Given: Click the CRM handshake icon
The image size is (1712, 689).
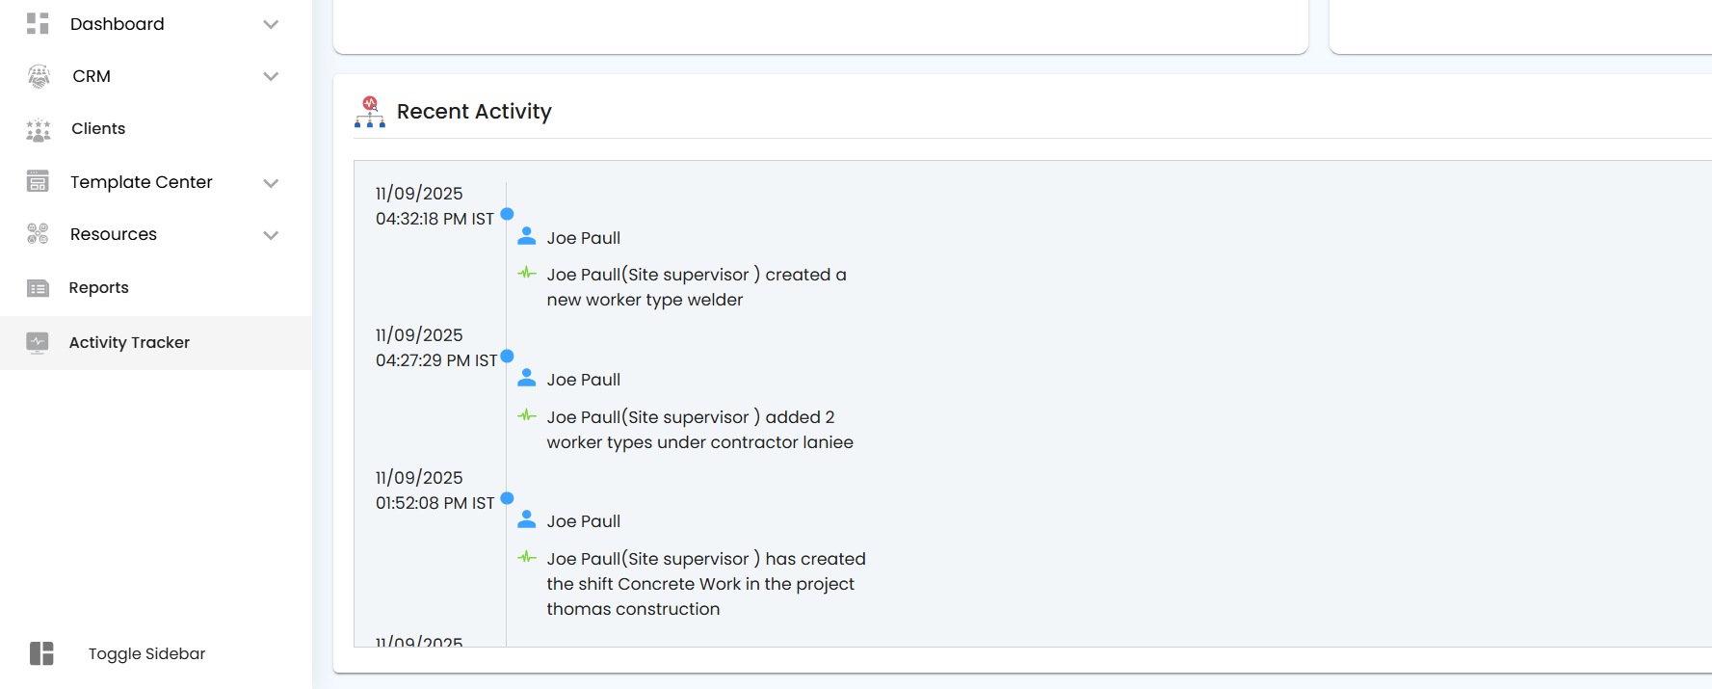Looking at the screenshot, I should (x=39, y=76).
